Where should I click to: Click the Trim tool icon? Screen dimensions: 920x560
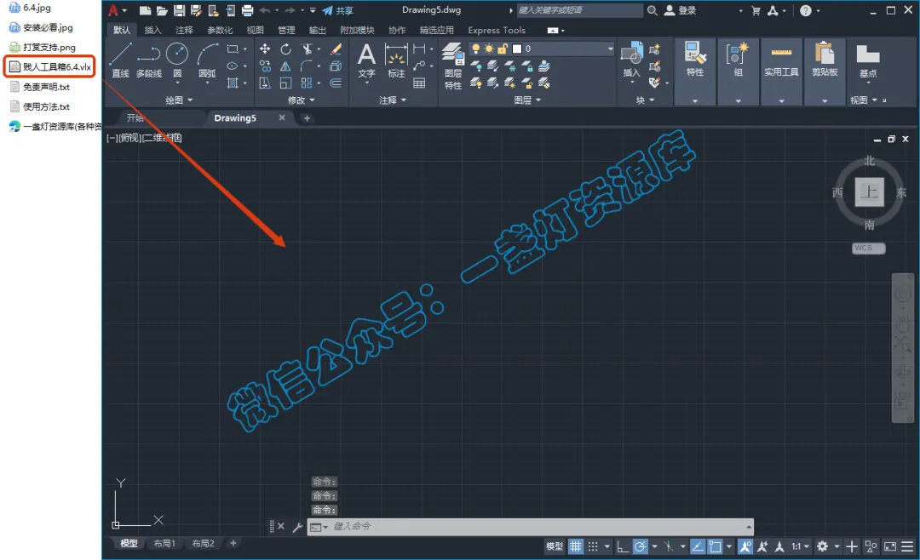pos(307,49)
